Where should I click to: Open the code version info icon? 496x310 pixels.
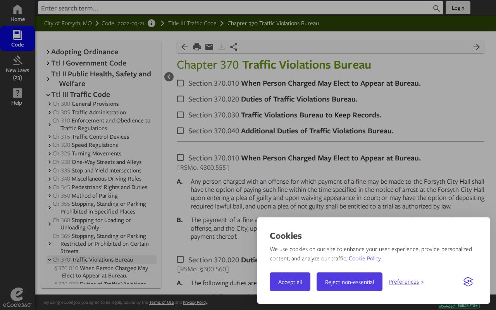click(x=152, y=23)
